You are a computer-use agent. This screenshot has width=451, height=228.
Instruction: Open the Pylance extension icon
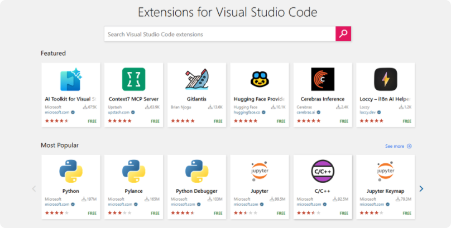(x=134, y=171)
